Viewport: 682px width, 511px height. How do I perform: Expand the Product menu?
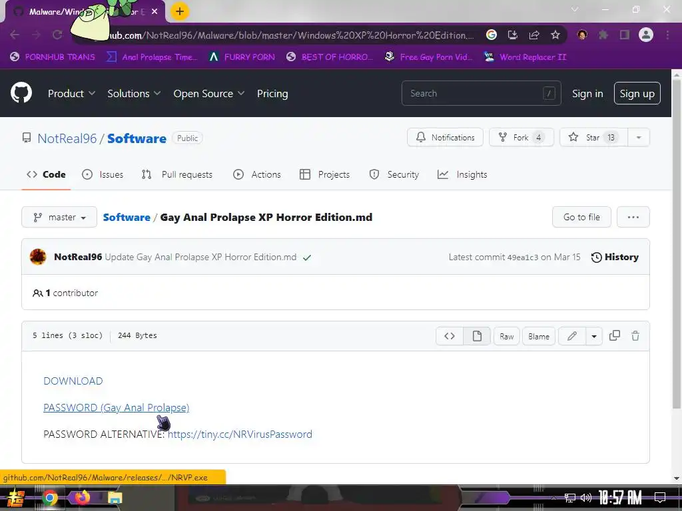pyautogui.click(x=71, y=93)
